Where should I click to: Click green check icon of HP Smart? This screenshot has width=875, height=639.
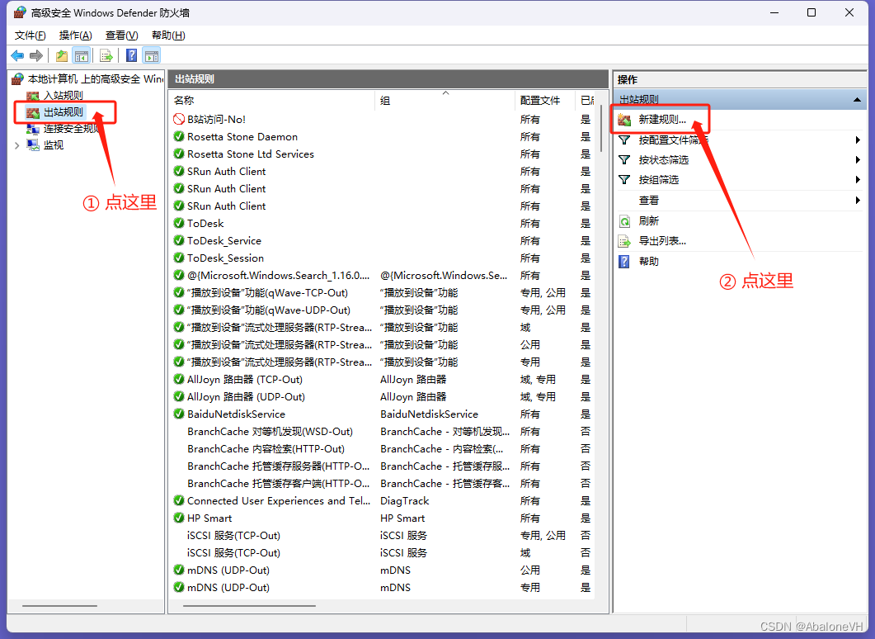point(179,518)
